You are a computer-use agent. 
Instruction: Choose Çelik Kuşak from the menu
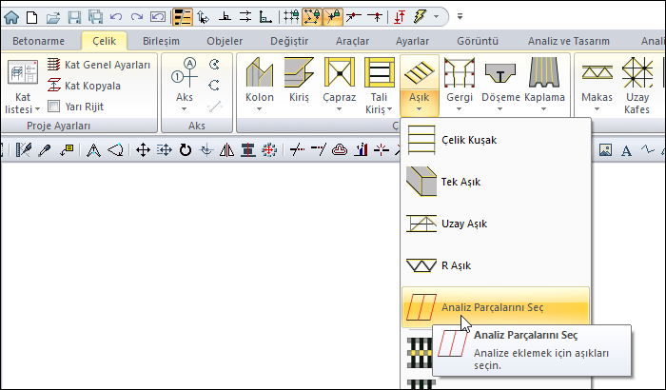[x=496, y=140]
